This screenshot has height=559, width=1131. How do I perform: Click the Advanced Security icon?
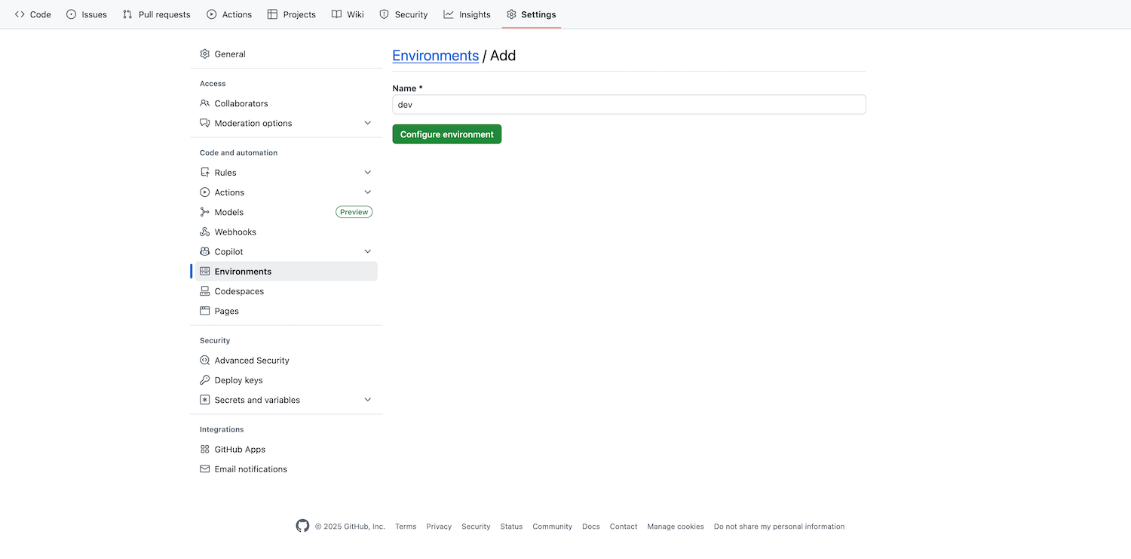point(204,361)
